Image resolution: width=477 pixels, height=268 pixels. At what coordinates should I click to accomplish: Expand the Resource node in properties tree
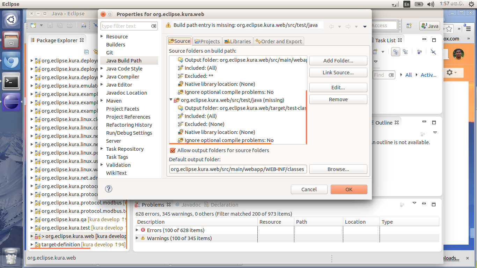(x=102, y=36)
